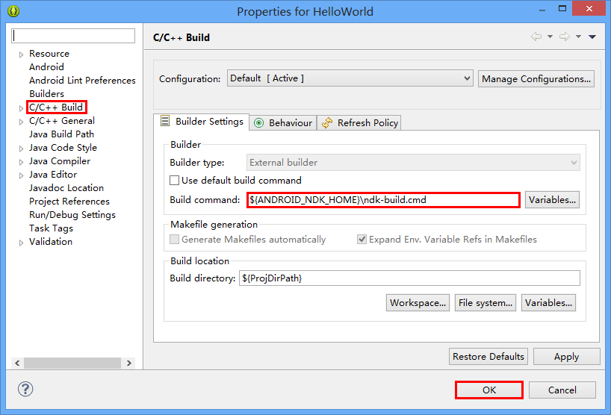This screenshot has width=611, height=415.
Task: Close the Properties for HelloWorld dialog
Action: click(589, 8)
